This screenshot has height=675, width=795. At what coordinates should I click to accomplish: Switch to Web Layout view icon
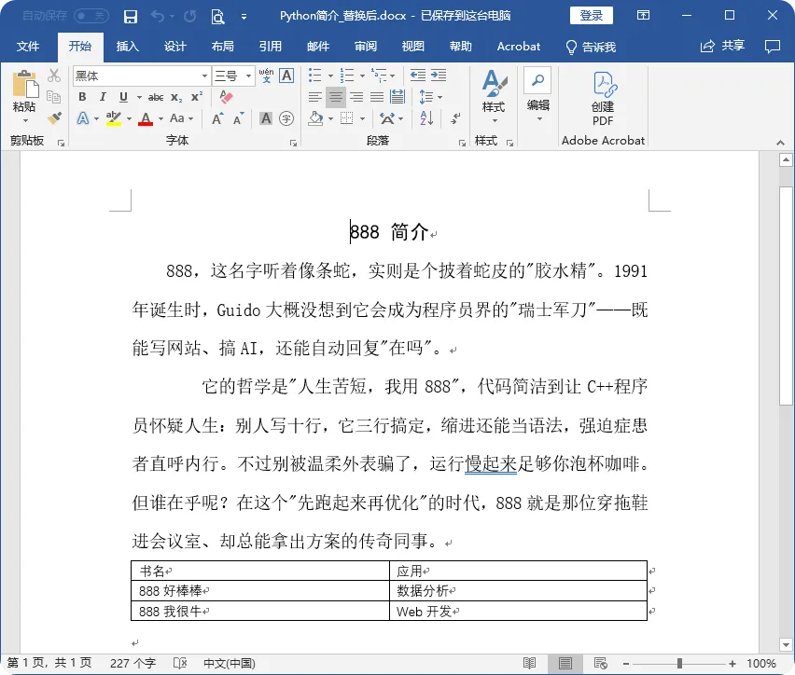[601, 663]
